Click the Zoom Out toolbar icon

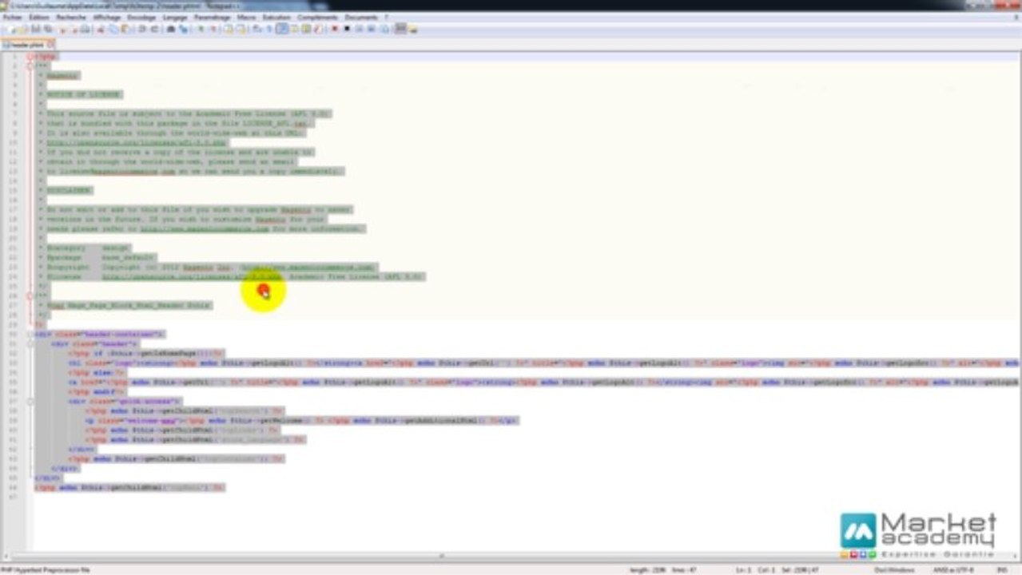coord(213,29)
